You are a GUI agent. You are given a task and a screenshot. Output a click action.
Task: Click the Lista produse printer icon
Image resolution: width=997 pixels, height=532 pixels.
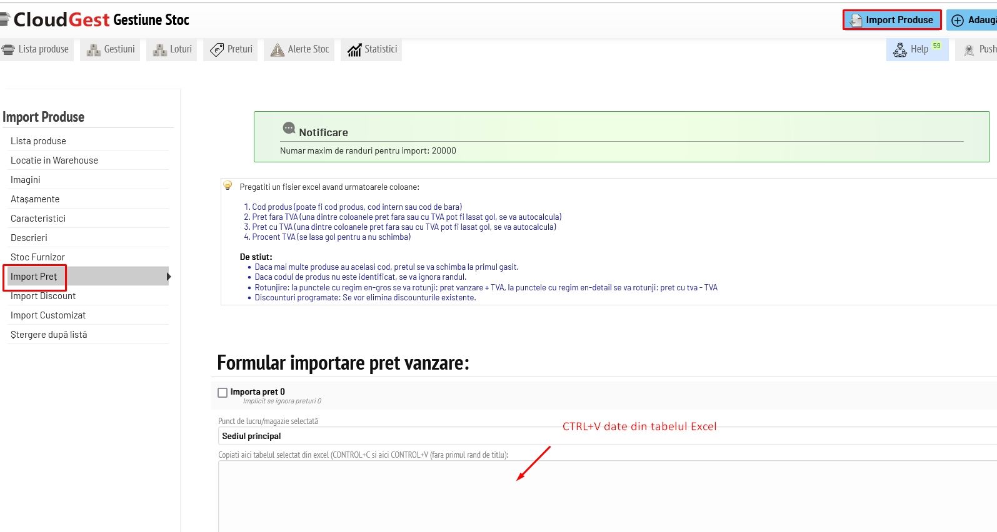pyautogui.click(x=8, y=49)
